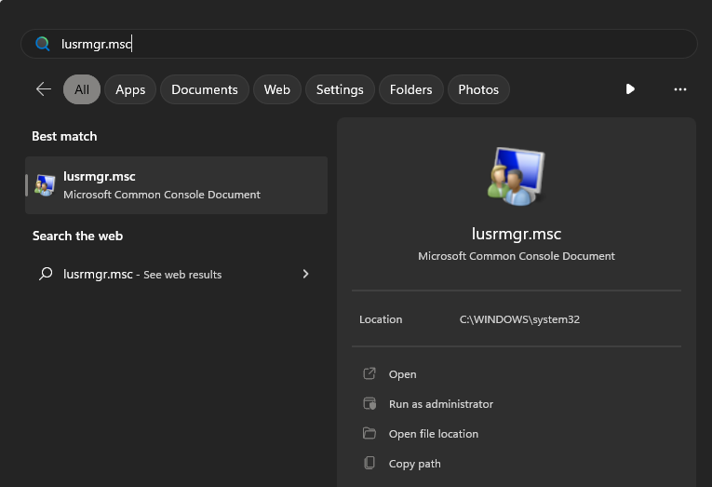Choose Copy path
Image resolution: width=712 pixels, height=487 pixels.
pos(414,464)
